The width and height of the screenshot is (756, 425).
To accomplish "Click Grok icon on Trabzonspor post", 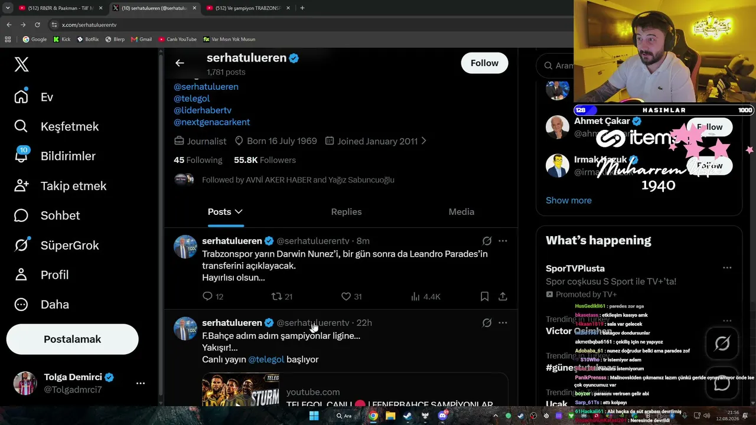I will coord(487,241).
